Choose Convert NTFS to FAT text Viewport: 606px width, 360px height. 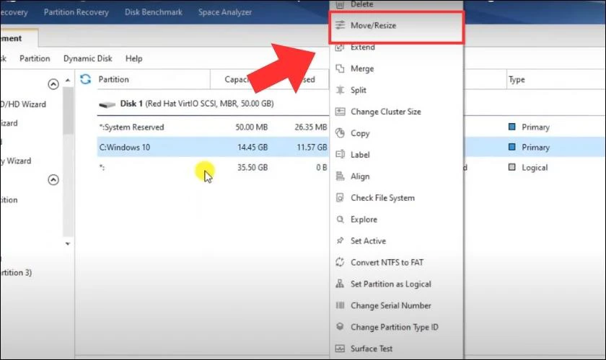coord(387,262)
